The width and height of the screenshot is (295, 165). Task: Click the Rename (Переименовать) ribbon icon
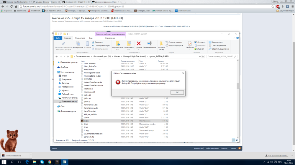149,44
